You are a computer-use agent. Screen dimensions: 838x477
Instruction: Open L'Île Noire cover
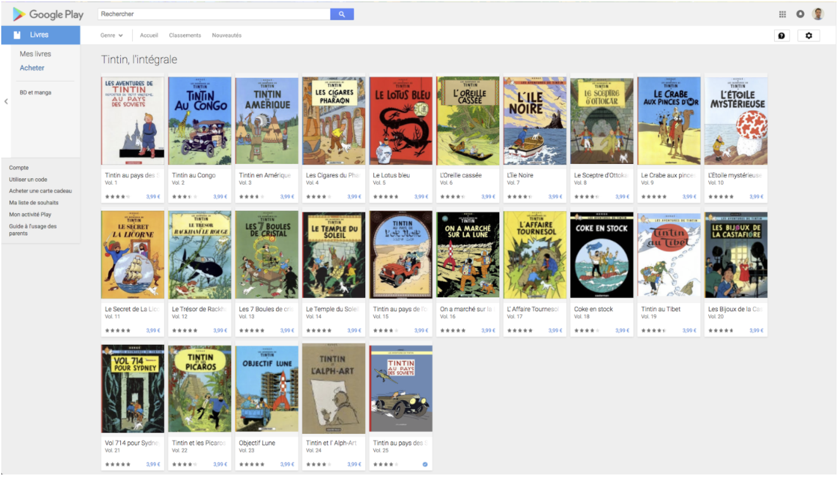(x=535, y=121)
